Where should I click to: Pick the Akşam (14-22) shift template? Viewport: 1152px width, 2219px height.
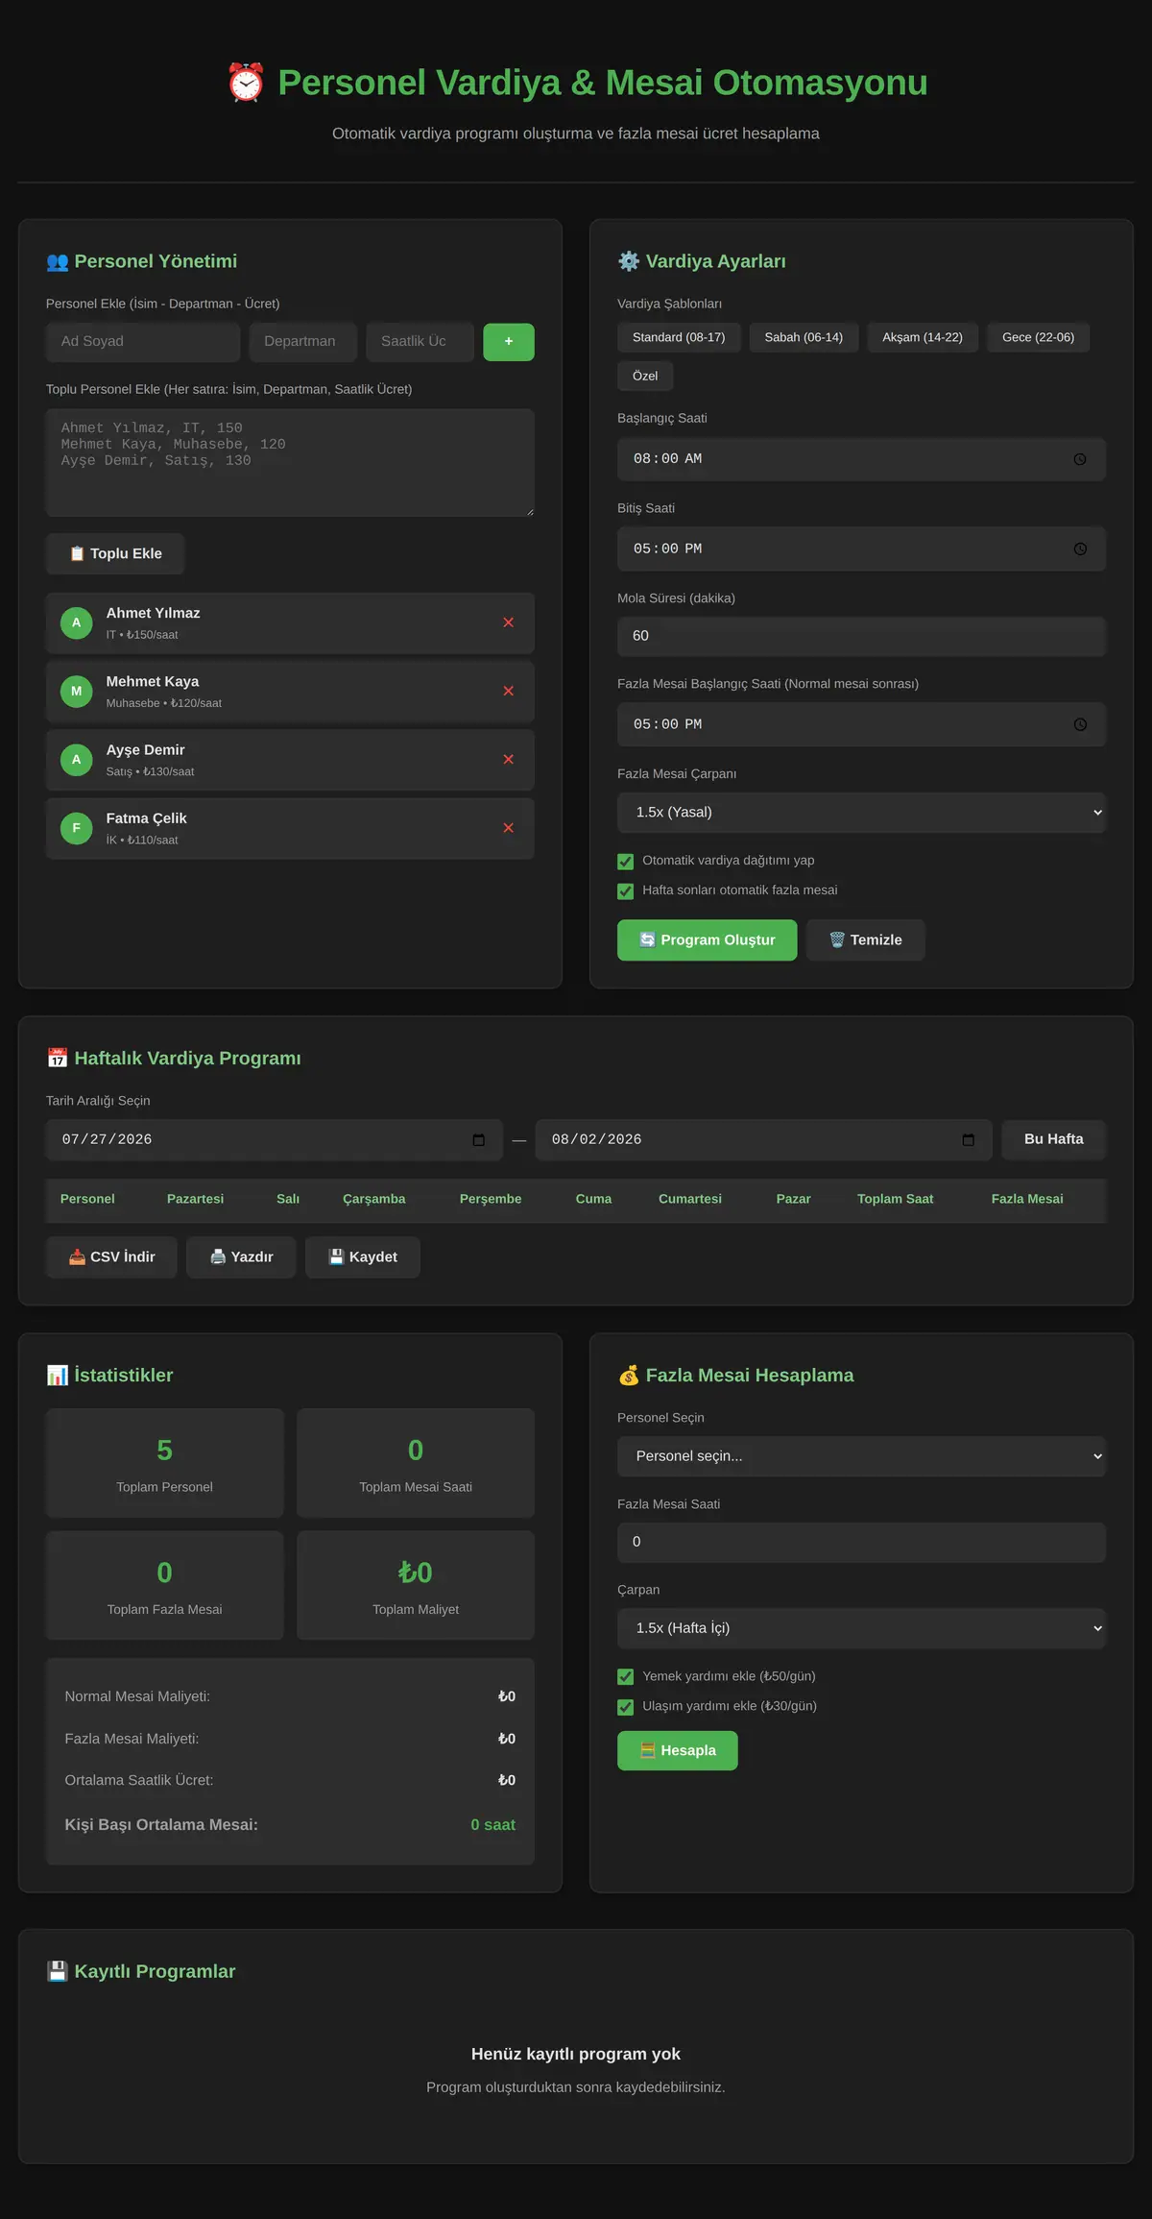(x=923, y=337)
